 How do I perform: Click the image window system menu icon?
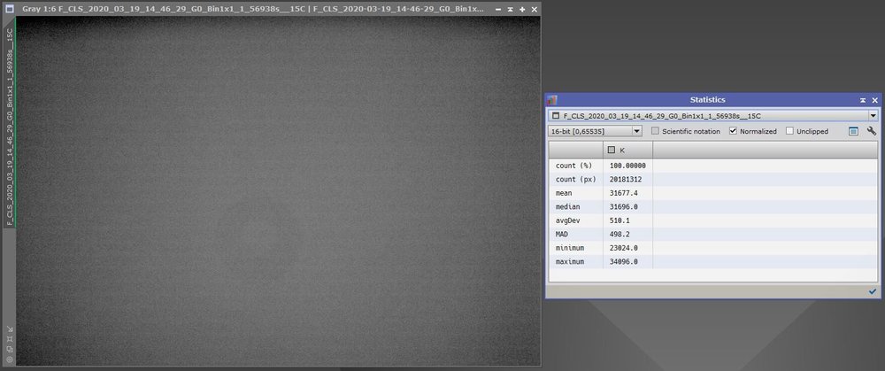tap(10, 9)
